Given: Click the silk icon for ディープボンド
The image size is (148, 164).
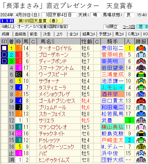Looking at the screenshot, I should (x=141, y=61).
